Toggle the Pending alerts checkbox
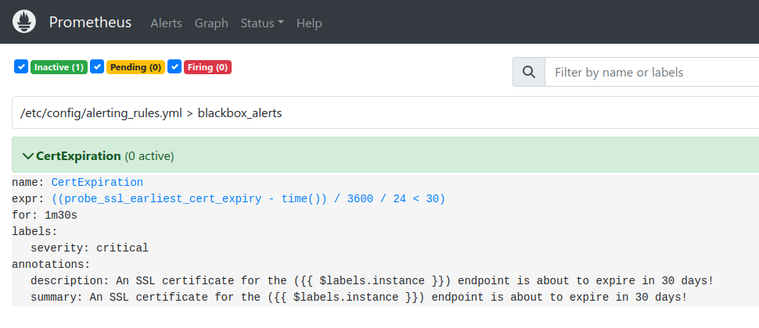Image resolution: width=759 pixels, height=328 pixels. click(97, 67)
